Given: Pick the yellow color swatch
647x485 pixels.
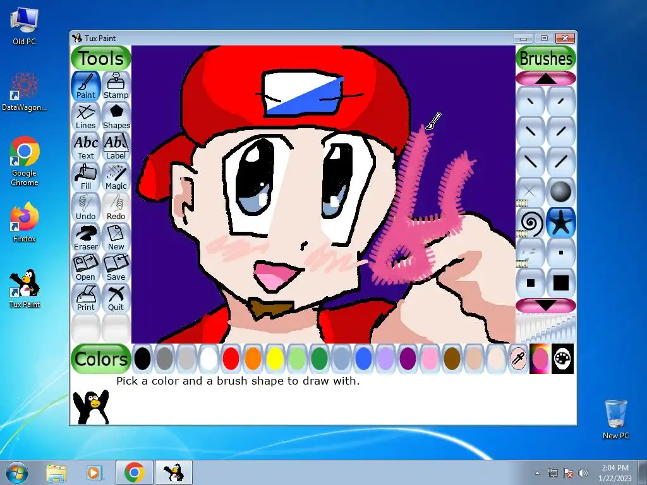Looking at the screenshot, I should tap(275, 359).
